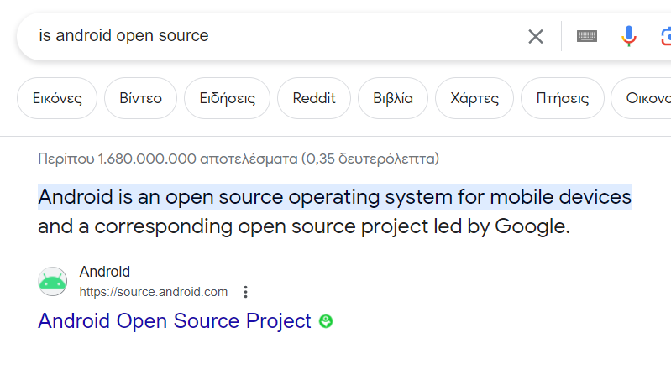The width and height of the screenshot is (671, 369).
Task: Click the highlighted featured snippet text
Action: [x=334, y=197]
